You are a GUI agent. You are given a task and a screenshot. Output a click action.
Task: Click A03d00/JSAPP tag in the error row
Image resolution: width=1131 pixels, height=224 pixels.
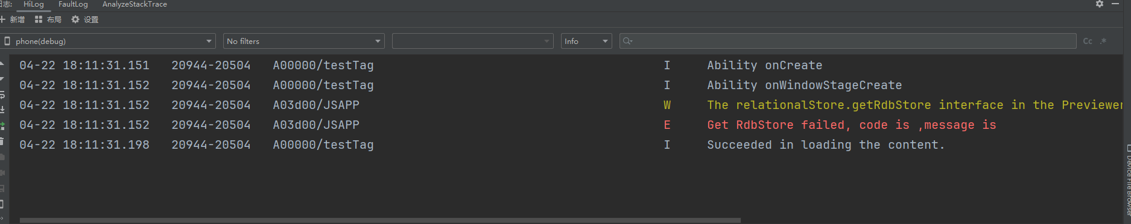coord(316,125)
